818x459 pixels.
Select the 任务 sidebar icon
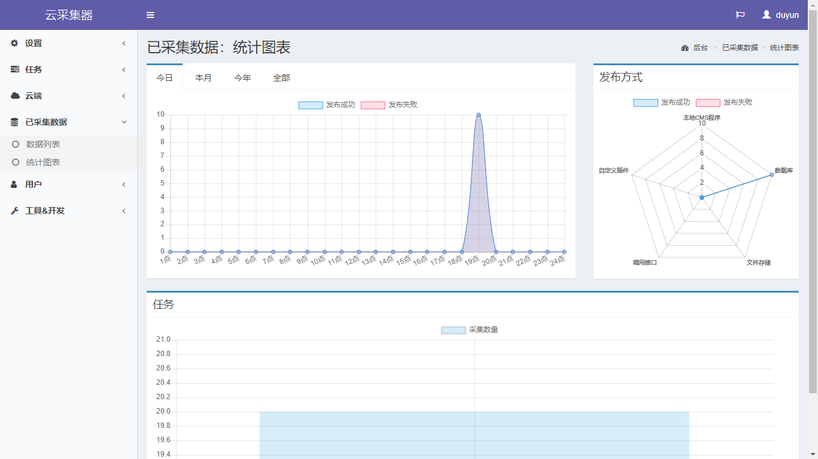14,69
